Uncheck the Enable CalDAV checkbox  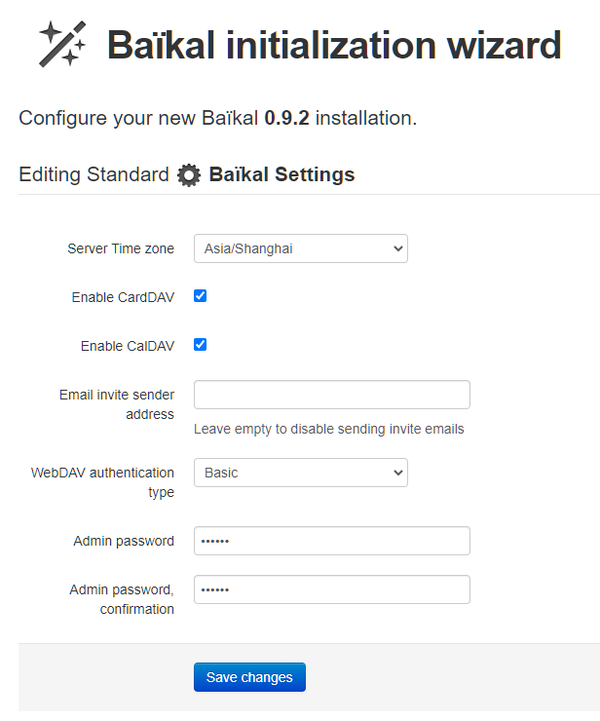point(201,344)
